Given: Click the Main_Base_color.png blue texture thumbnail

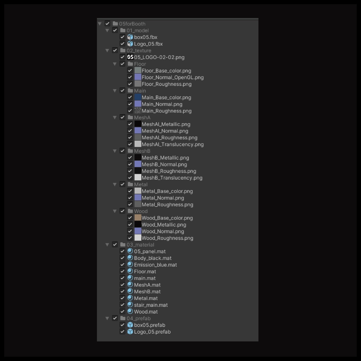Looking at the screenshot, I should pyautogui.click(x=138, y=97).
